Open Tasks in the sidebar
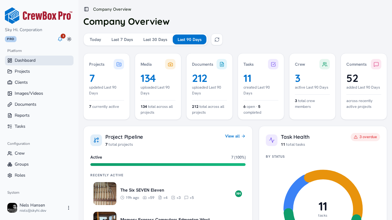 (39, 127)
